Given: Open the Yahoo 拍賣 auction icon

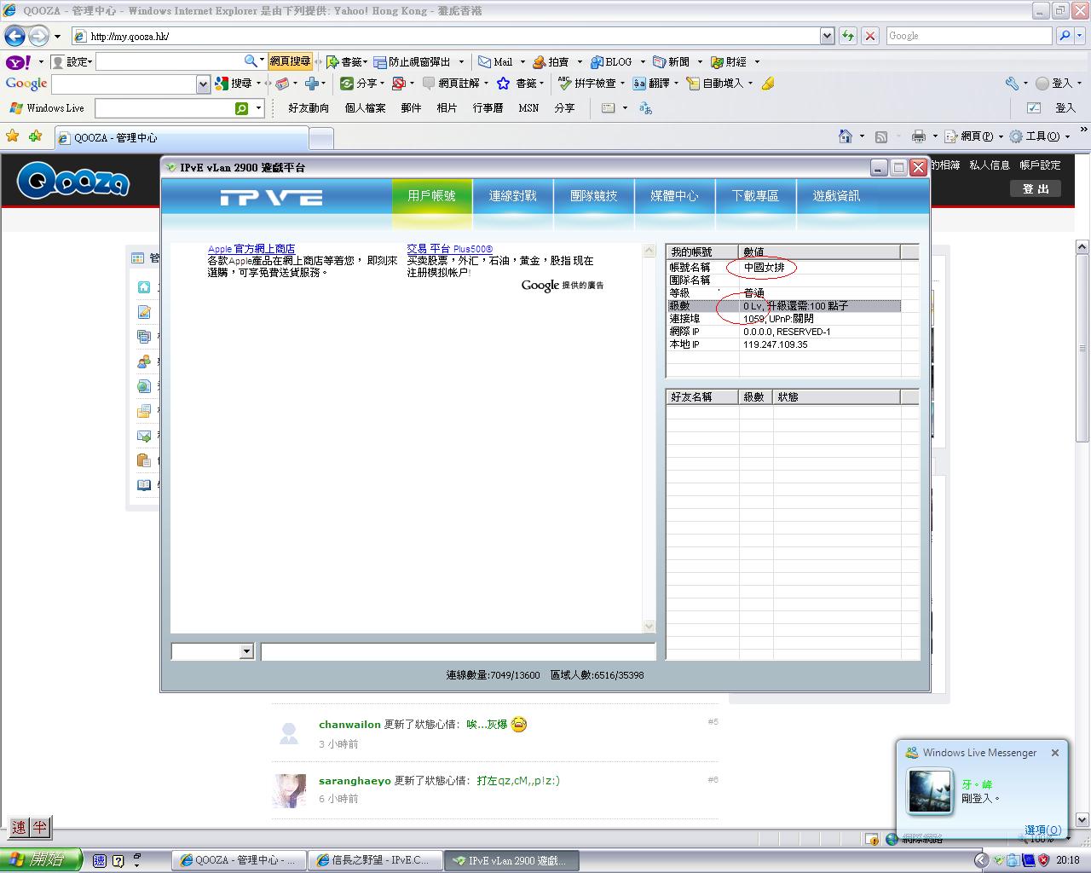Looking at the screenshot, I should [x=539, y=61].
